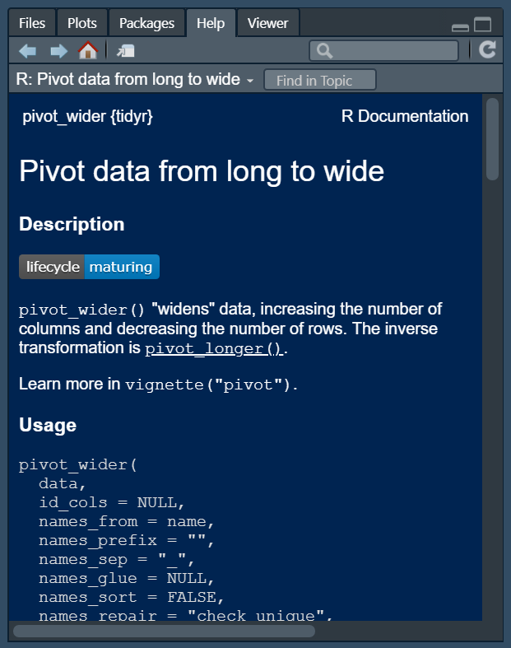Image resolution: width=511 pixels, height=648 pixels.
Task: Click the magnifier icon in the search box
Action: click(324, 51)
